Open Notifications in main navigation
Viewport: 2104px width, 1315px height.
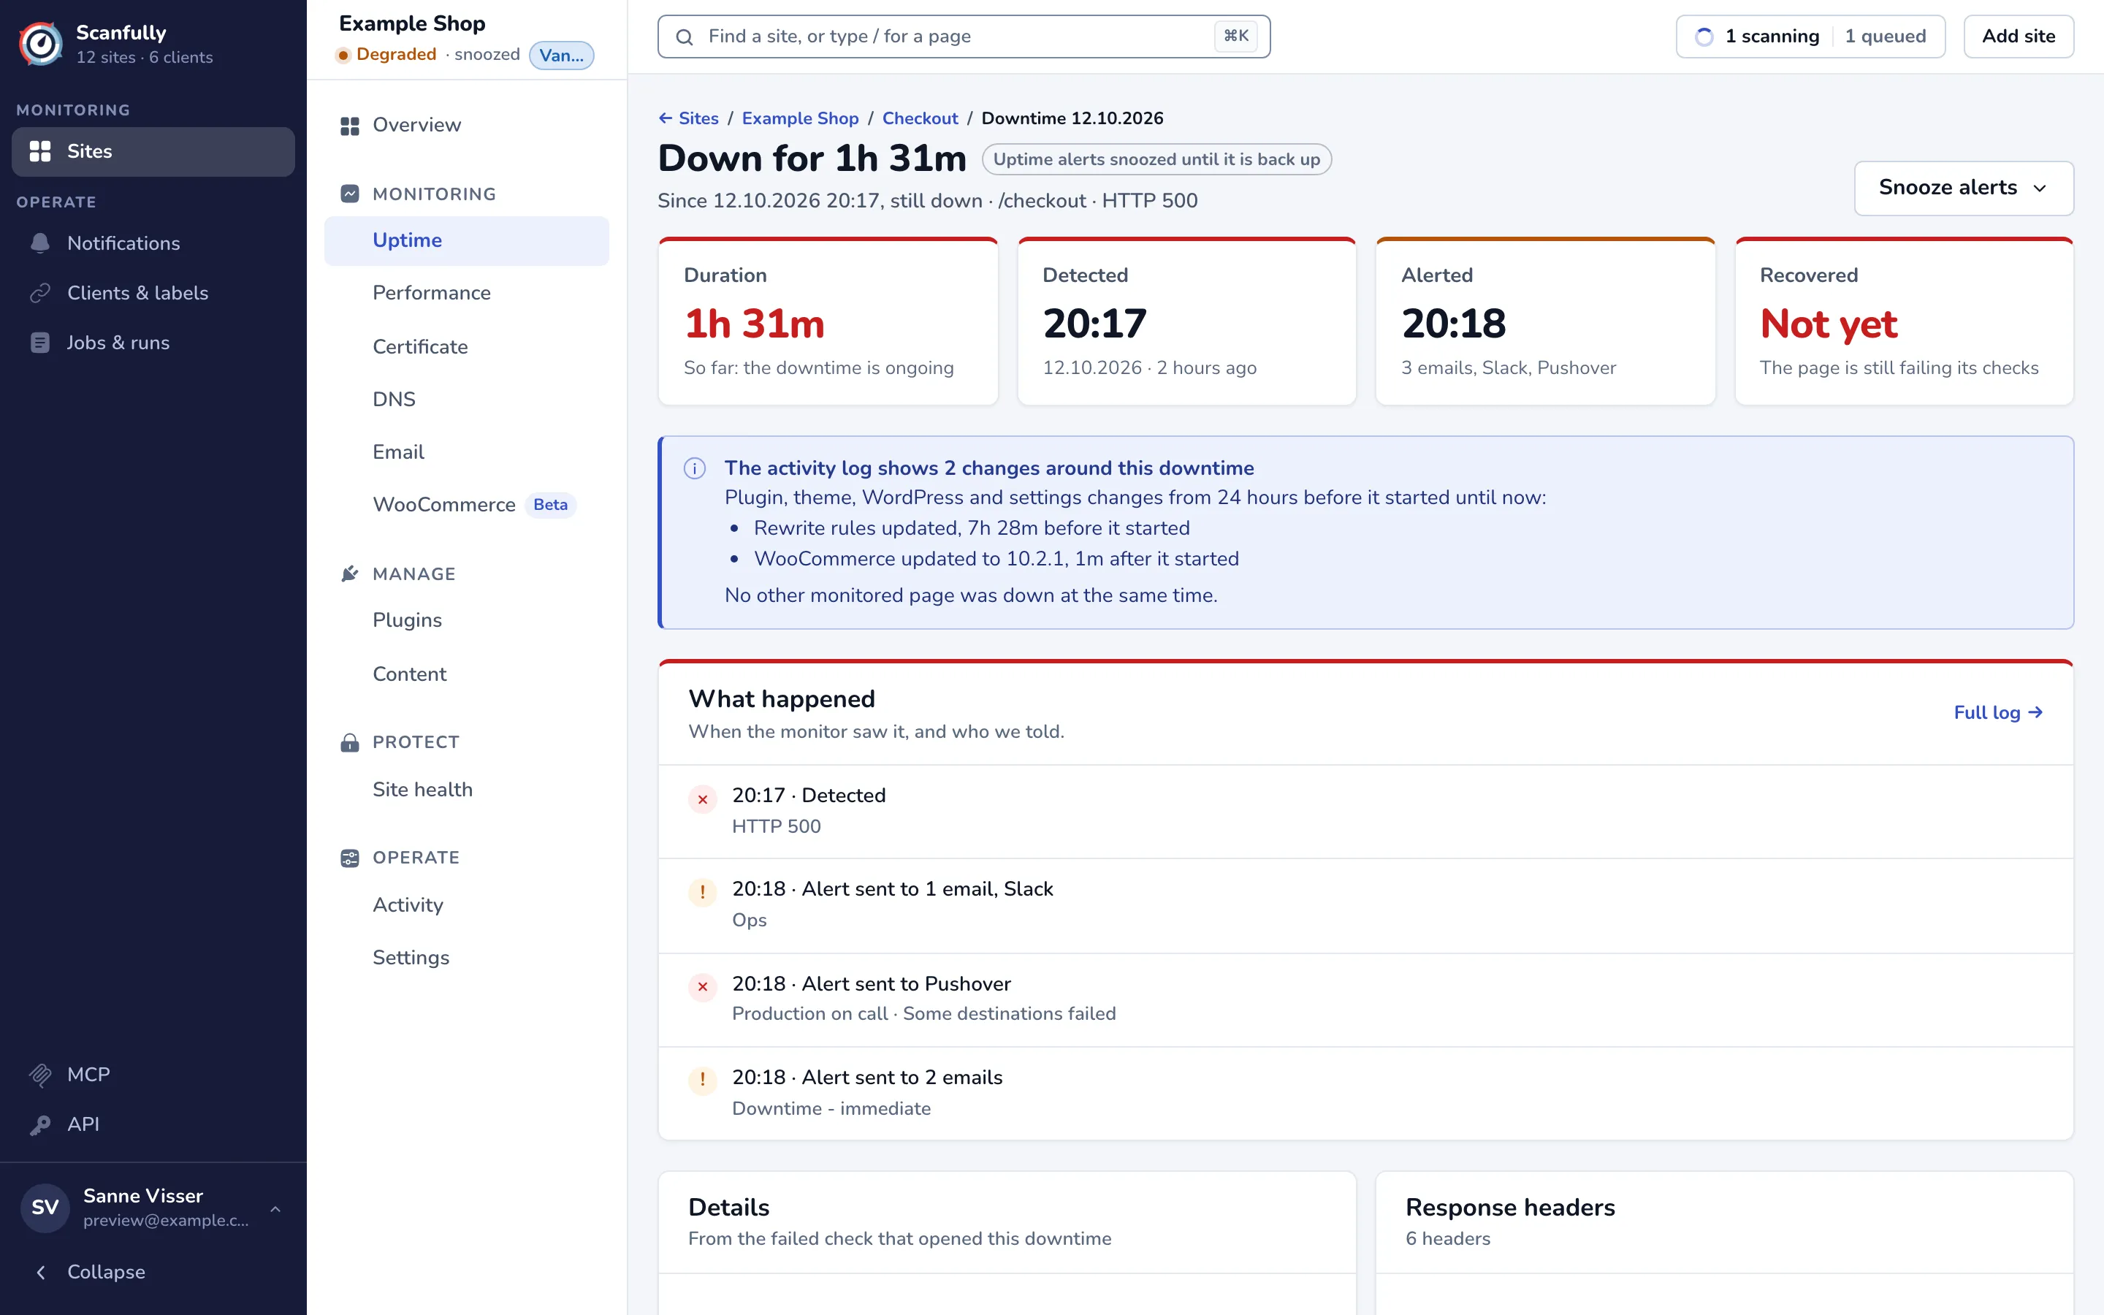(x=153, y=243)
